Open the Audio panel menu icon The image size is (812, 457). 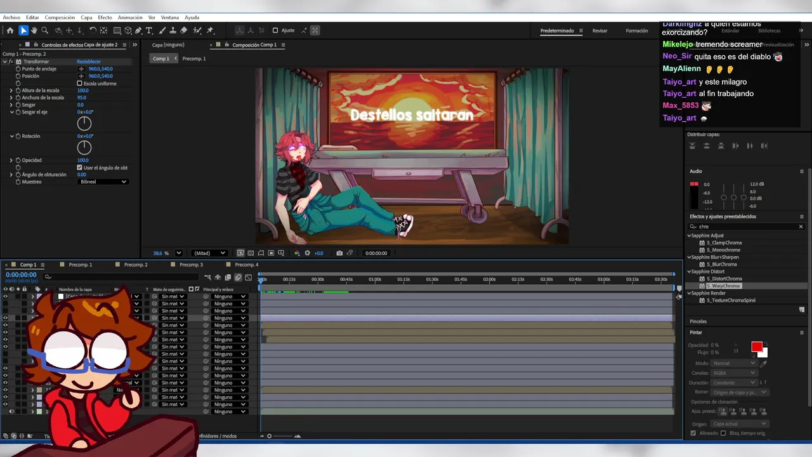[x=802, y=171]
